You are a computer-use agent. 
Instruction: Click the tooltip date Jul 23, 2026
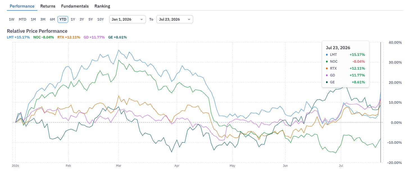click(338, 48)
